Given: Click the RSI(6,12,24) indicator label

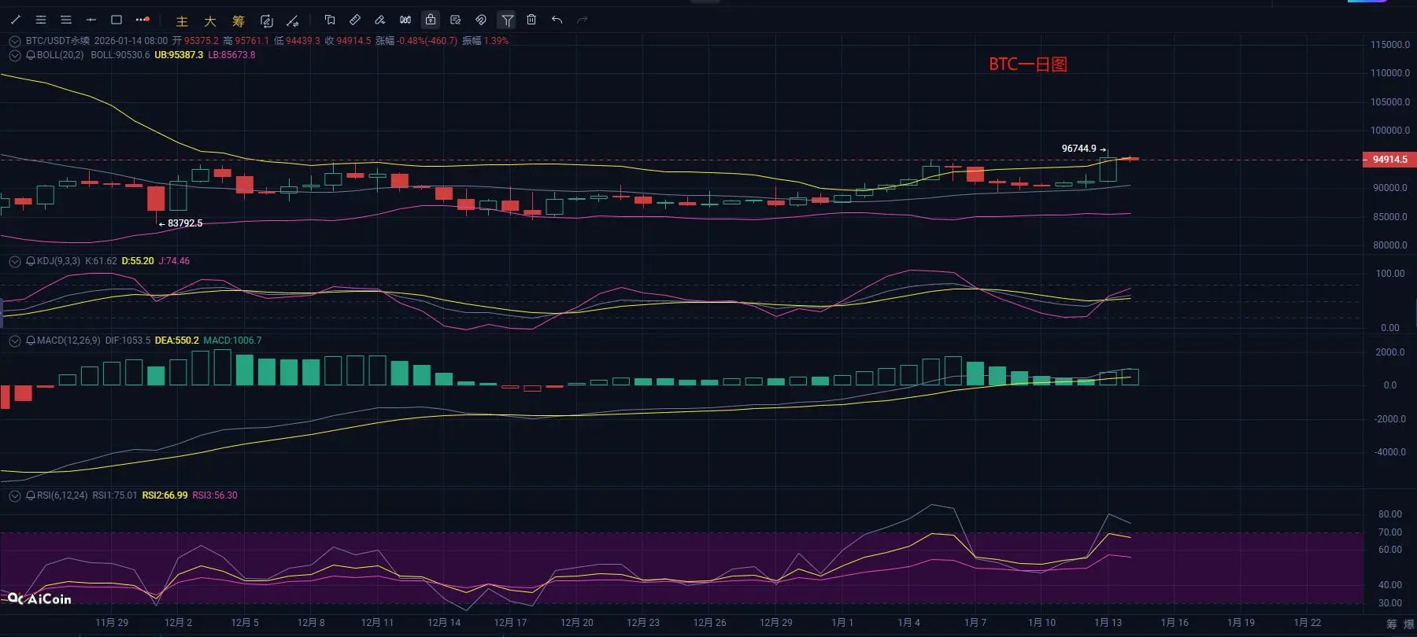Looking at the screenshot, I should pyautogui.click(x=62, y=495).
